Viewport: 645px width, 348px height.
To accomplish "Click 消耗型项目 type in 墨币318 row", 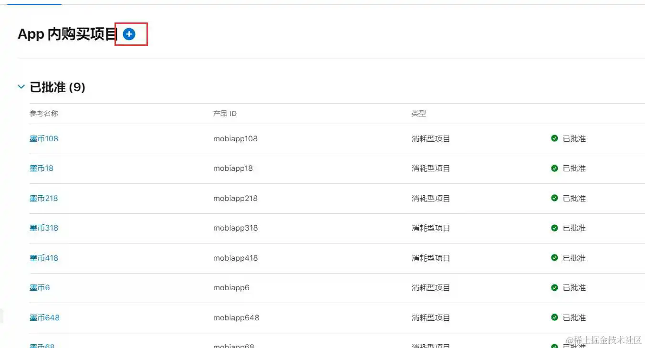I will coord(431,228).
